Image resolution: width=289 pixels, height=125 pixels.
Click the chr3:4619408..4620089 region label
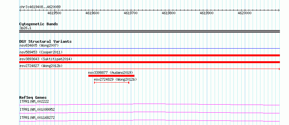point(40,7)
